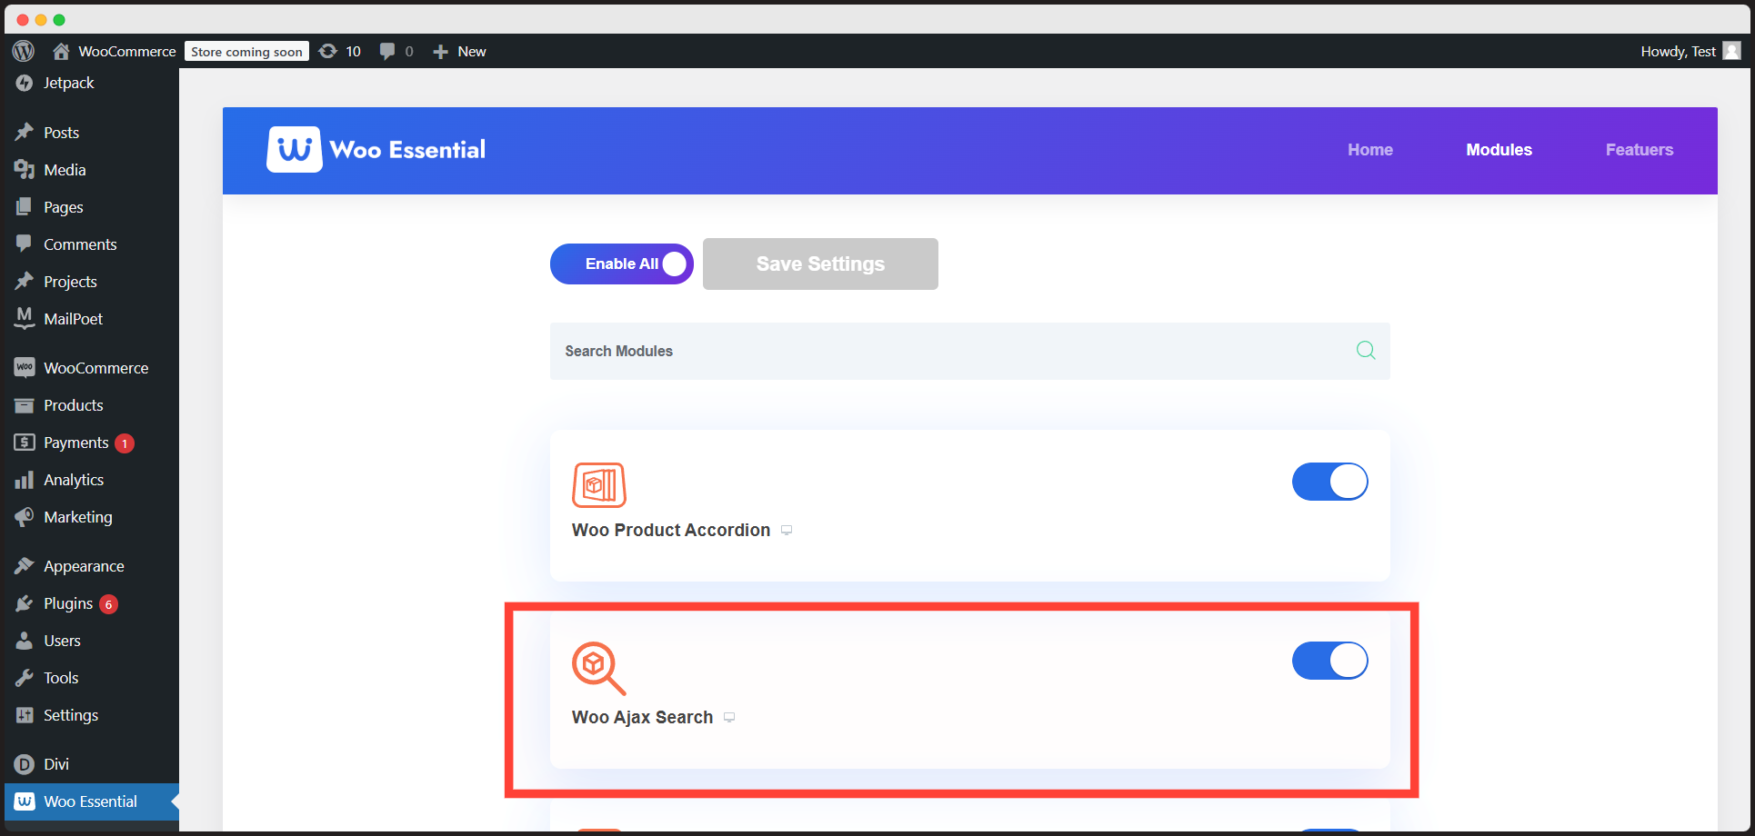Click the Media icon in sidebar

[25, 170]
